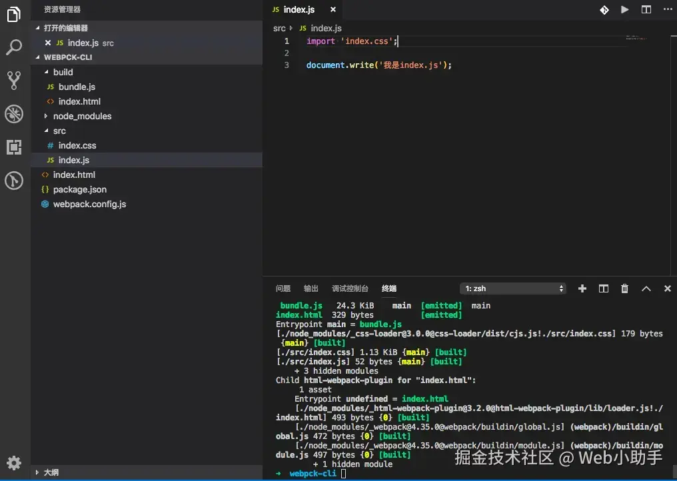The image size is (677, 481).
Task: Switch to the 输出 output tab
Action: [311, 288]
